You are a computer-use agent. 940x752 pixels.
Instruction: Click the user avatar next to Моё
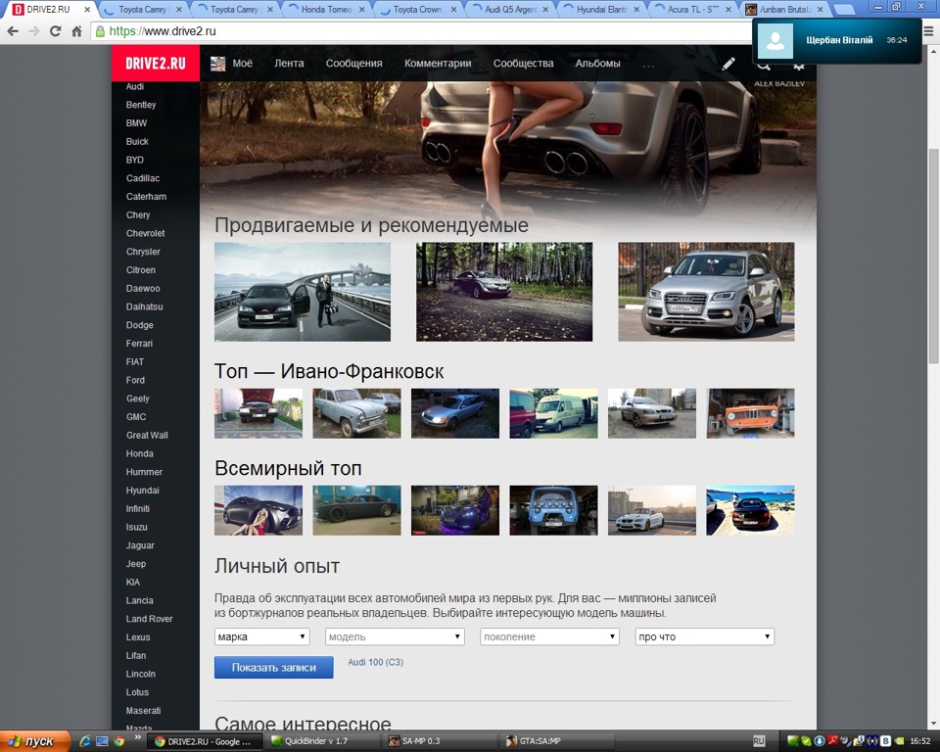coord(217,63)
